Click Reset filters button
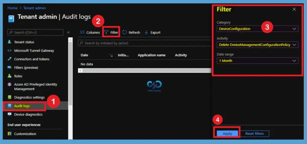307x144 pixels. (254, 133)
